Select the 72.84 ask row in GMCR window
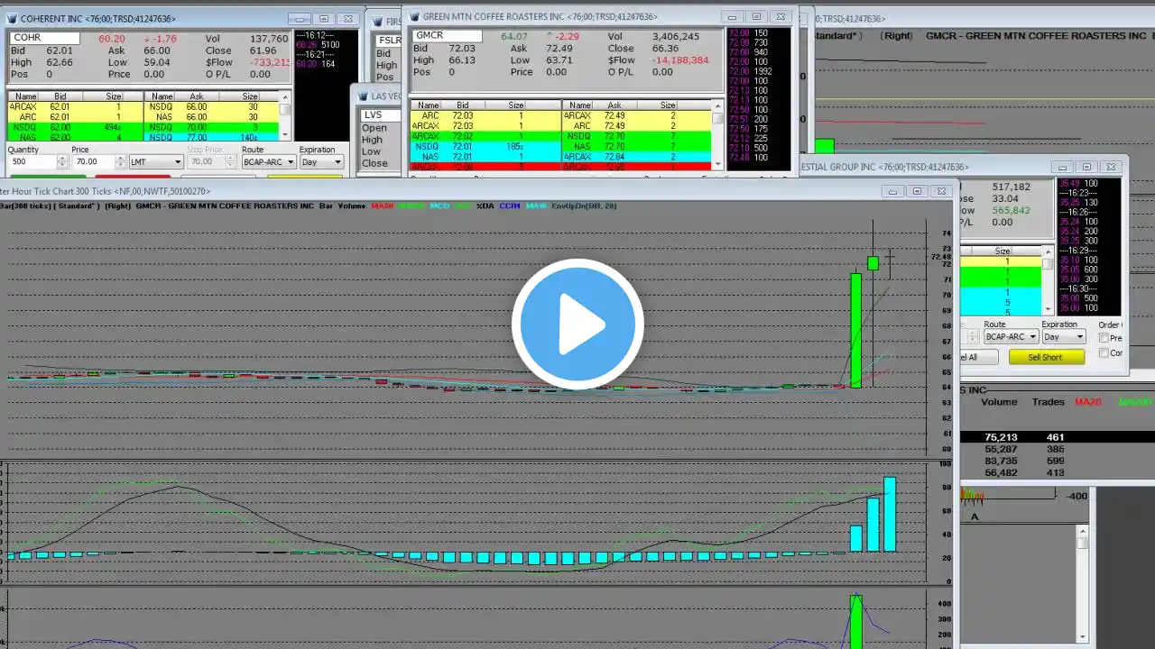1155x649 pixels. pyautogui.click(x=637, y=157)
